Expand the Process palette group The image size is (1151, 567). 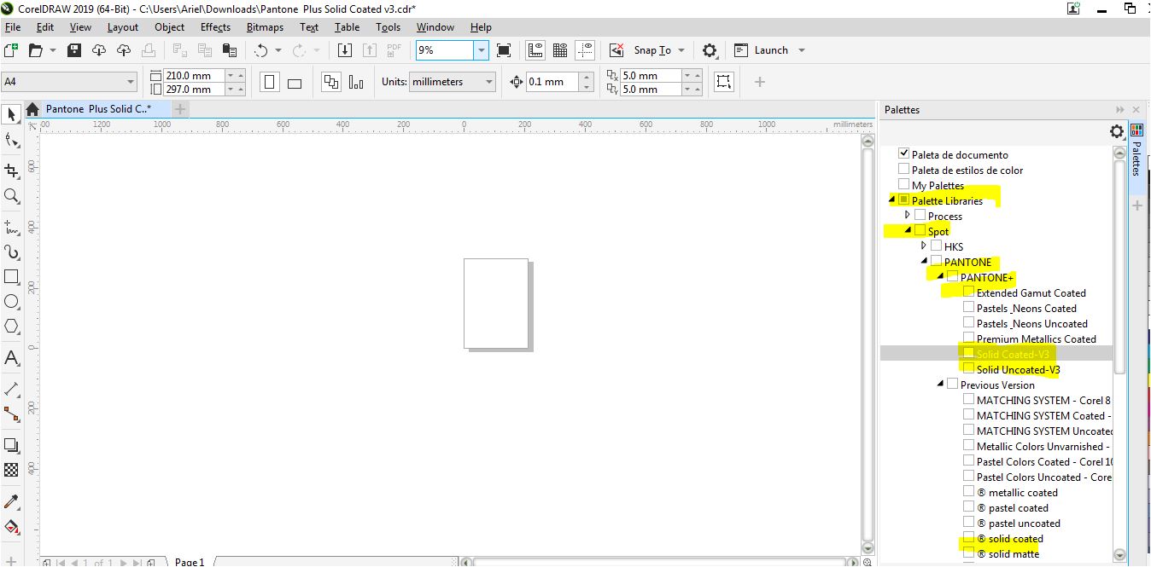click(908, 216)
